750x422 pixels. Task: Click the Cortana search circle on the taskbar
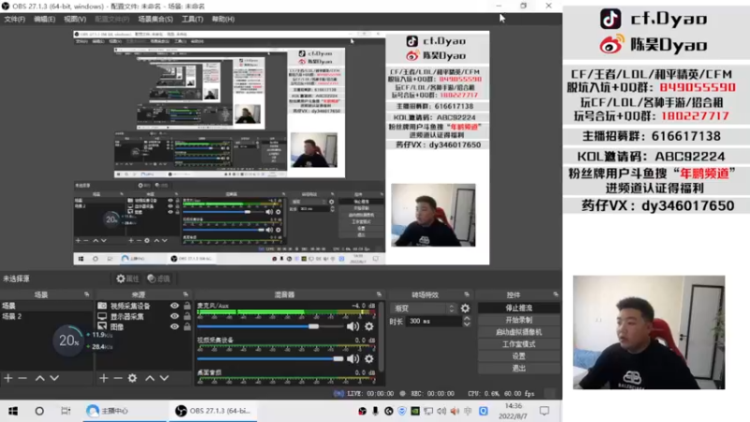click(x=39, y=411)
